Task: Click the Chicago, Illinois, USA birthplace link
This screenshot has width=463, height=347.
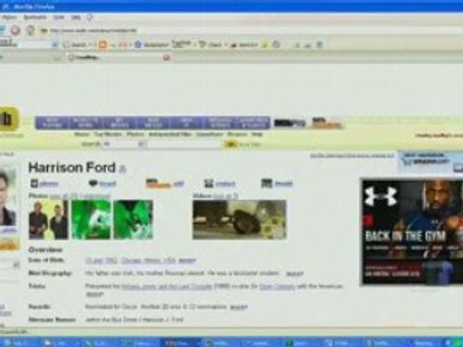Action: pos(148,261)
